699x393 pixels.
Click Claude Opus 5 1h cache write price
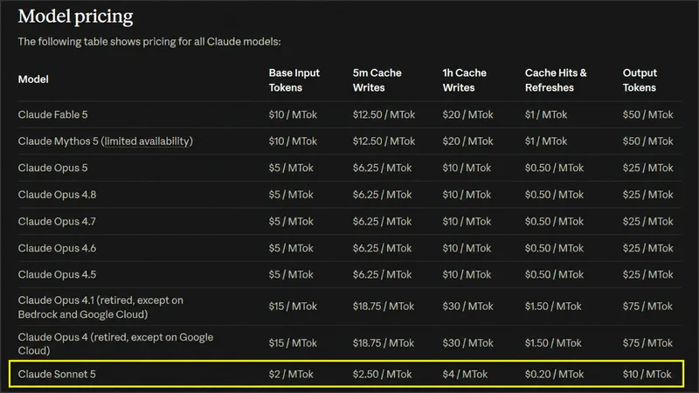[467, 168]
